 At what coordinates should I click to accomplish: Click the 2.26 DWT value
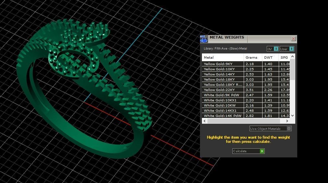click(x=268, y=90)
